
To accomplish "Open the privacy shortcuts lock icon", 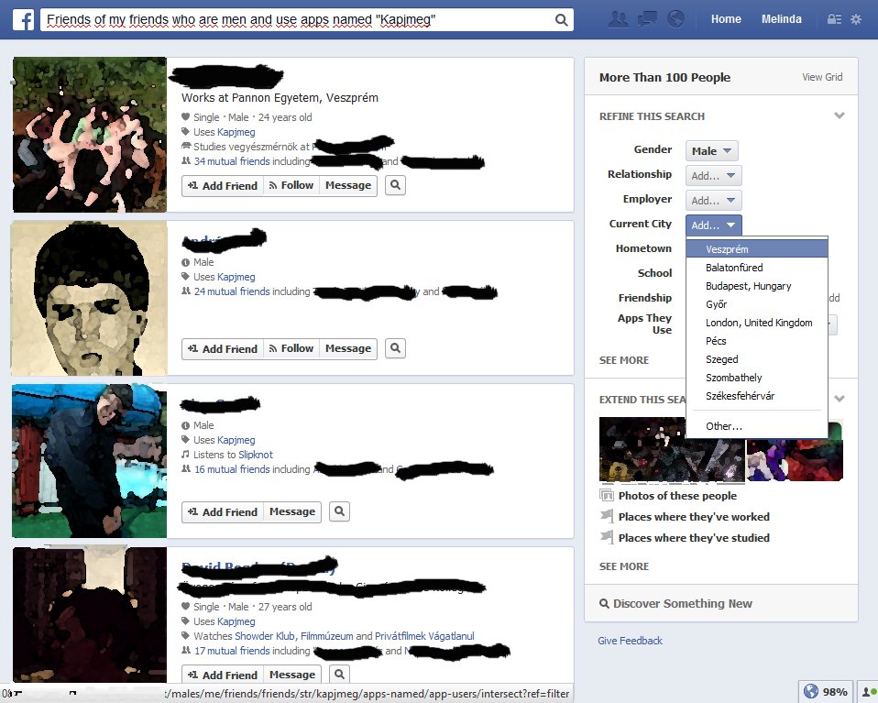I will [x=834, y=19].
